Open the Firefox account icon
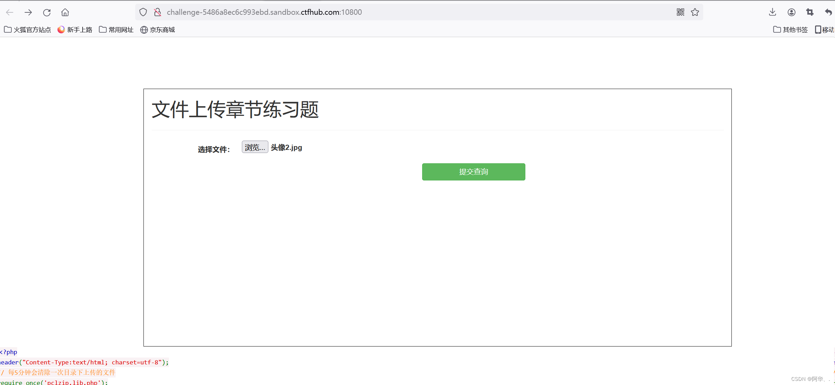835x385 pixels. coord(791,12)
